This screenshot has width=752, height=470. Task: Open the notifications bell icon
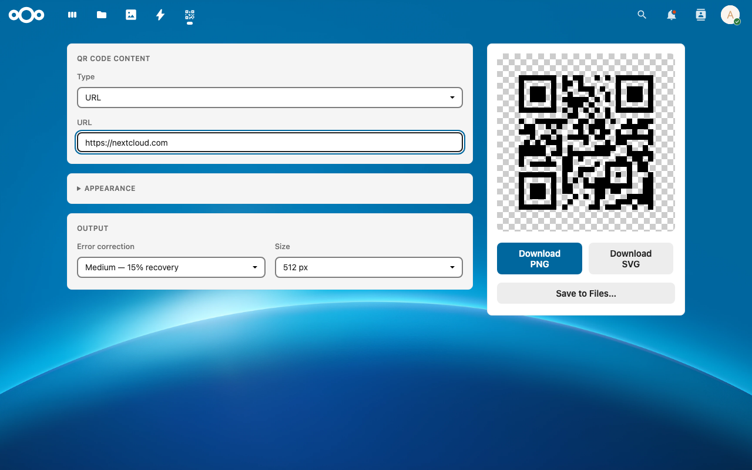[672, 15]
